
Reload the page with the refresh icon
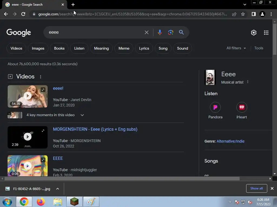tap(23, 14)
